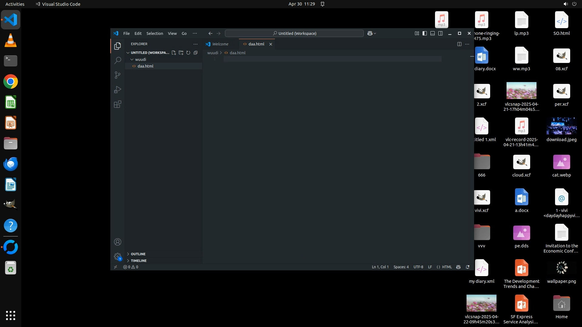Click the New File icon in Explorer
This screenshot has height=327, width=582.
coord(174,53)
